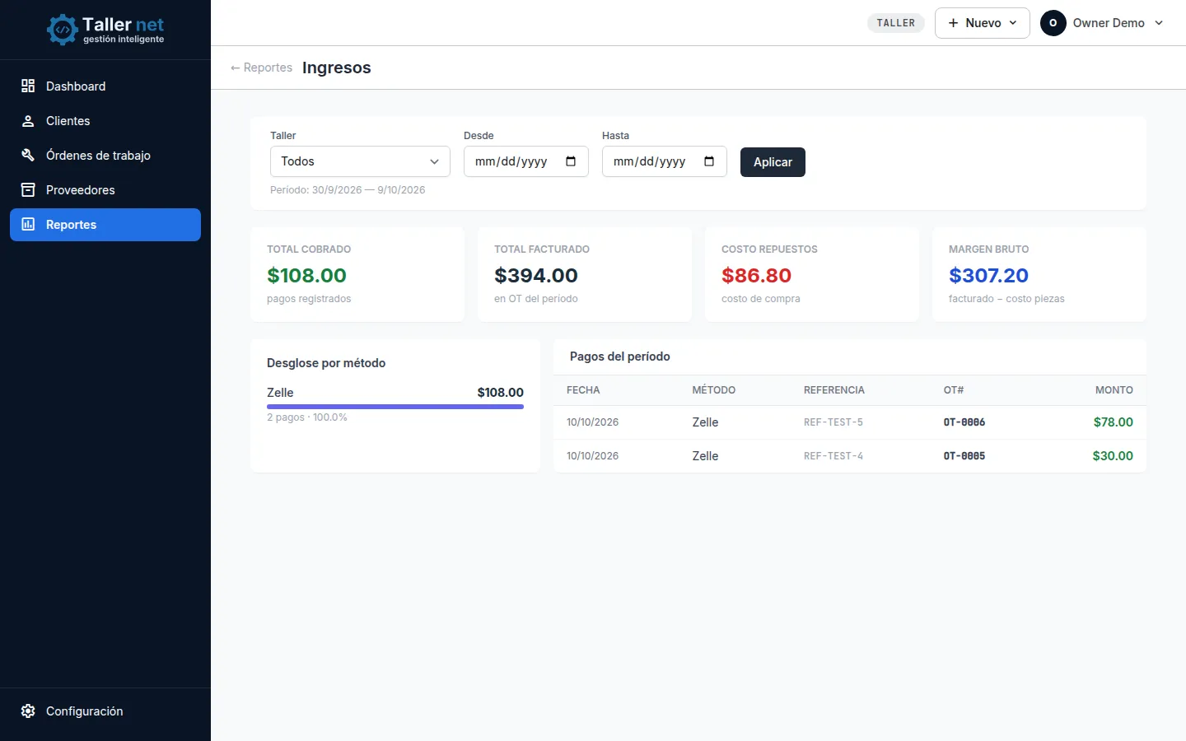Open Clientes in the sidebar
Viewport: 1186px width, 741px height.
105,121
